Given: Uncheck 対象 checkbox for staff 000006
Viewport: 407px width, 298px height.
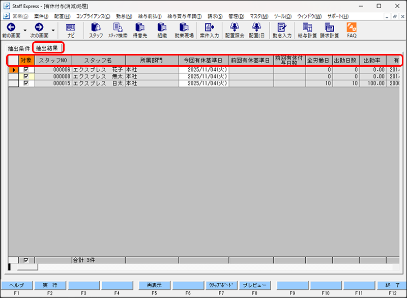Looking at the screenshot, I should (x=26, y=70).
